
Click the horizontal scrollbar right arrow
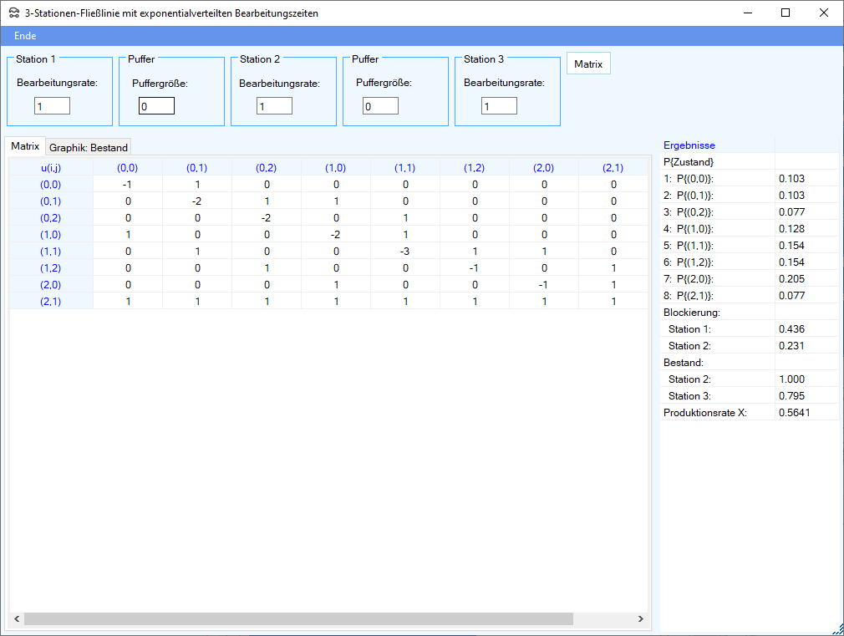(641, 619)
